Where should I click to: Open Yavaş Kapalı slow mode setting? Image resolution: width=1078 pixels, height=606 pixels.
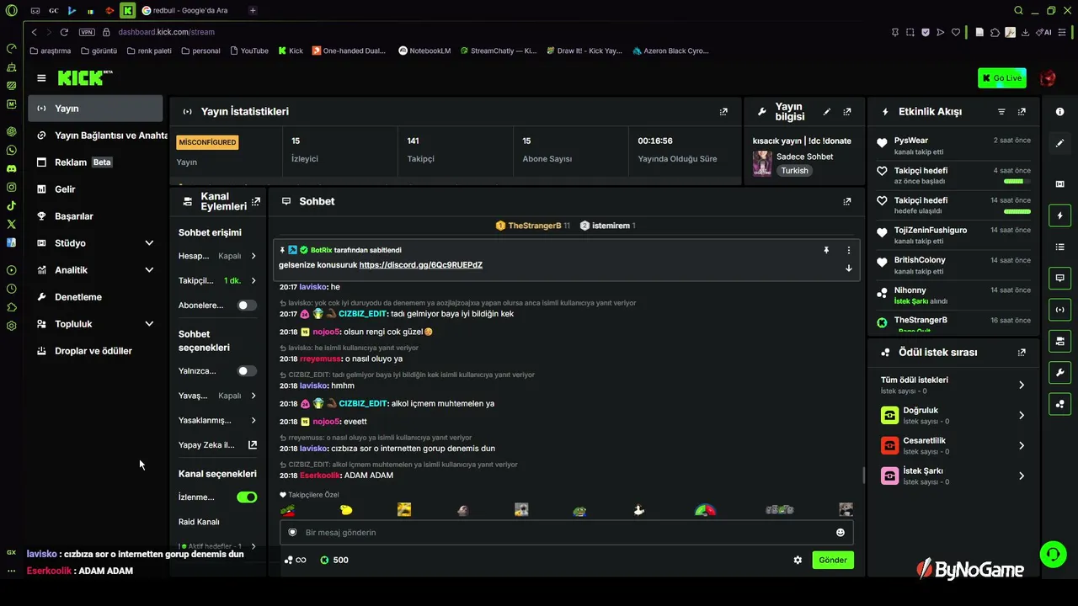[x=217, y=396]
